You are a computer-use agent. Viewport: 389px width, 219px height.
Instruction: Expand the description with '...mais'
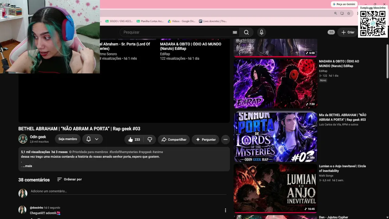point(27,166)
